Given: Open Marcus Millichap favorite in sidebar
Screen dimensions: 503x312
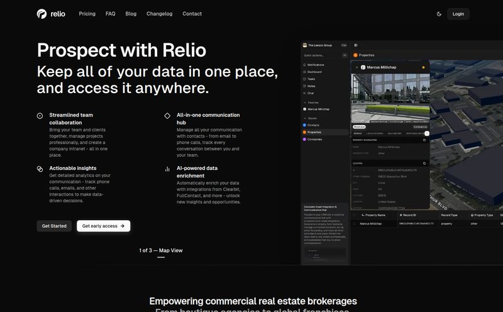Looking at the screenshot, I should [x=316, y=109].
